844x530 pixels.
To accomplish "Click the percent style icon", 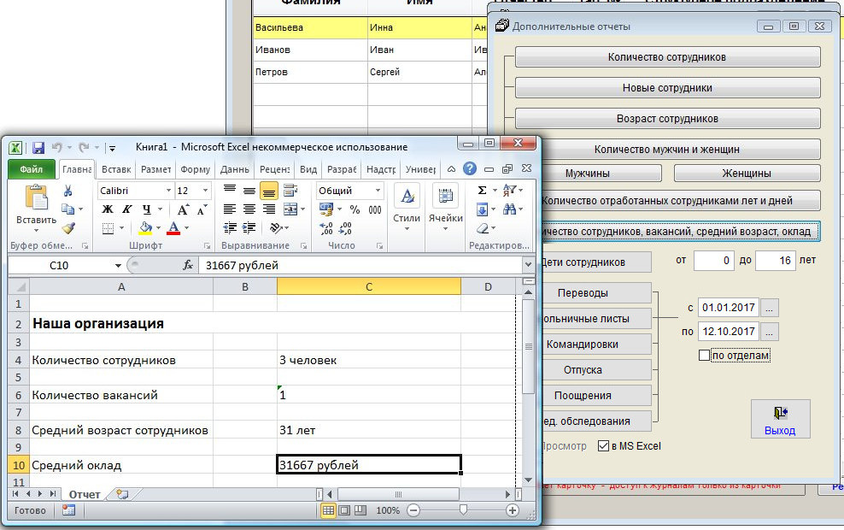I will pyautogui.click(x=354, y=209).
